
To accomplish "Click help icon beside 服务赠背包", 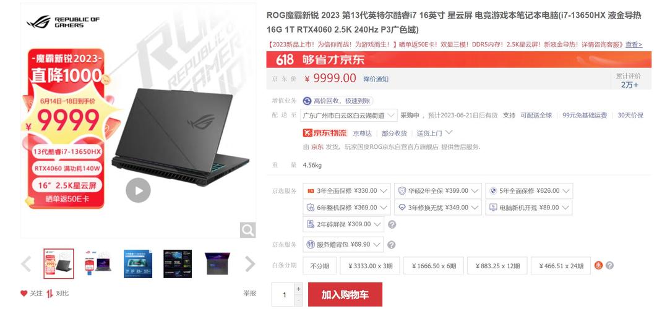I will pos(392,245).
